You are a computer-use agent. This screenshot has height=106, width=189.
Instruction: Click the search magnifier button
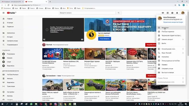click(119, 13)
